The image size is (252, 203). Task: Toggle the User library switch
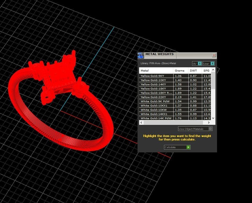tap(209, 64)
